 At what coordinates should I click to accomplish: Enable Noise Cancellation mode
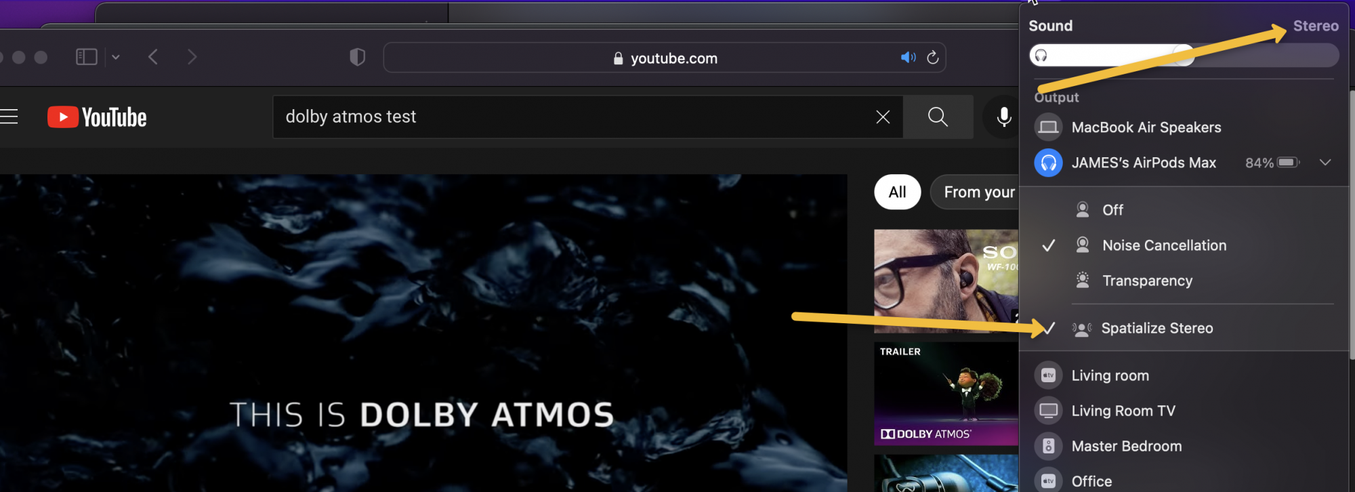tap(1184, 245)
